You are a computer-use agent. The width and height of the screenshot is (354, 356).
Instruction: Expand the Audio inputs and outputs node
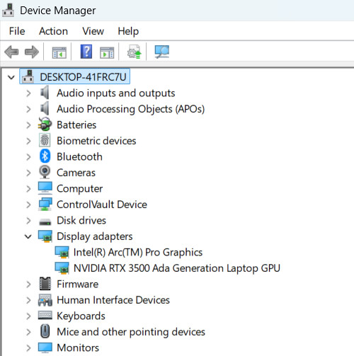point(28,93)
